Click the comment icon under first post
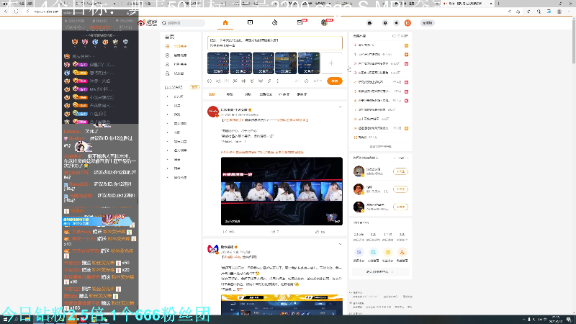 point(275,232)
